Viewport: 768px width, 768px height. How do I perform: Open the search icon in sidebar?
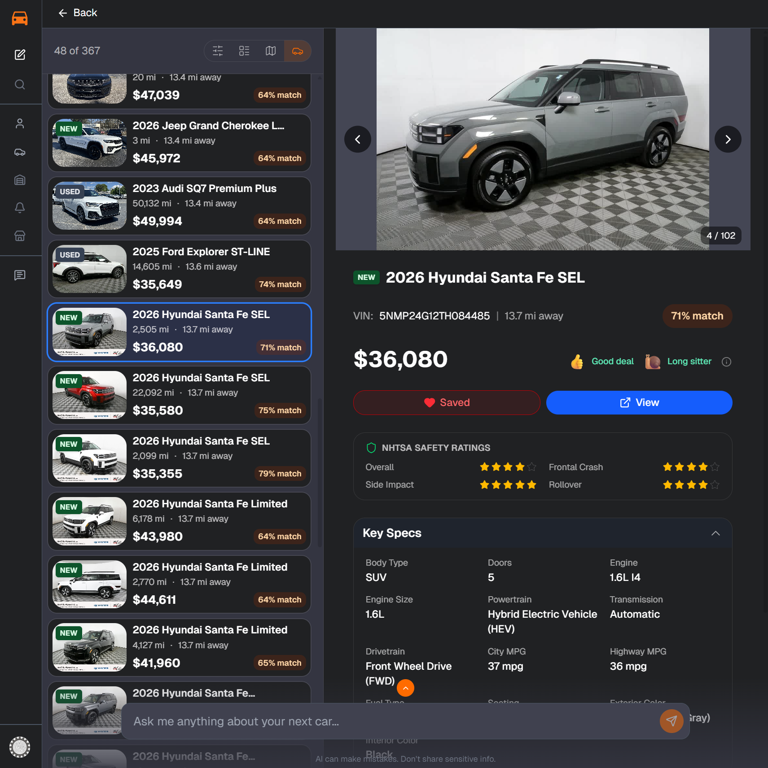[x=20, y=84]
